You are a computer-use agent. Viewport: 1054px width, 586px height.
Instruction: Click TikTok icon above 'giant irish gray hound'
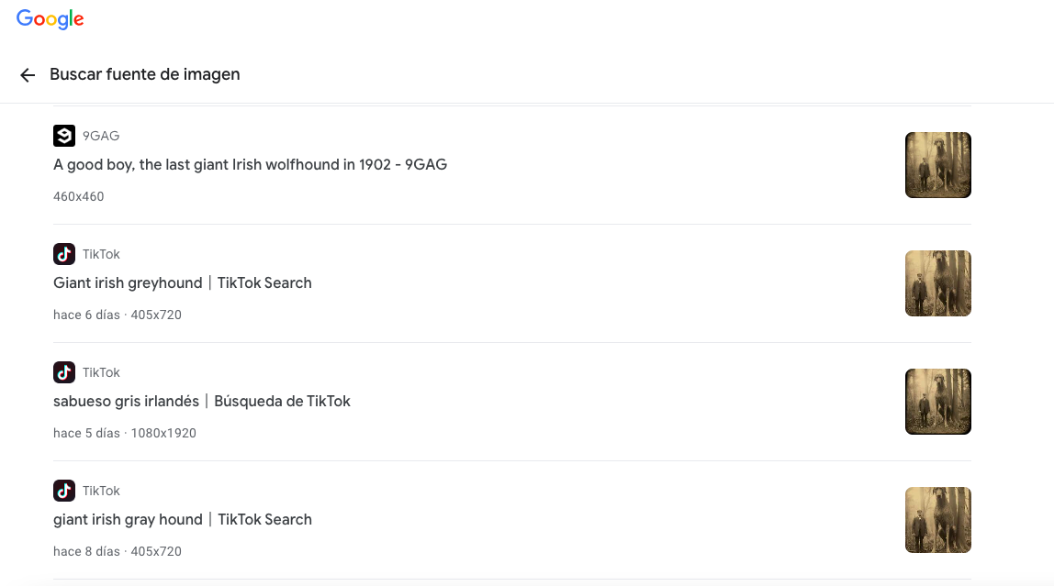pos(63,491)
